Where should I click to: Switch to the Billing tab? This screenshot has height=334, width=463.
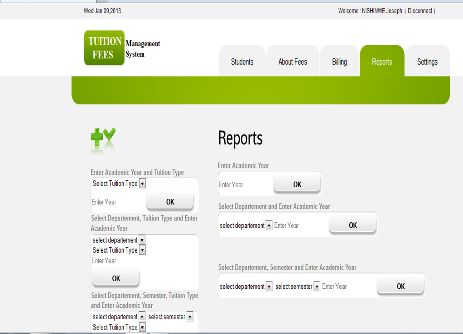pos(340,62)
